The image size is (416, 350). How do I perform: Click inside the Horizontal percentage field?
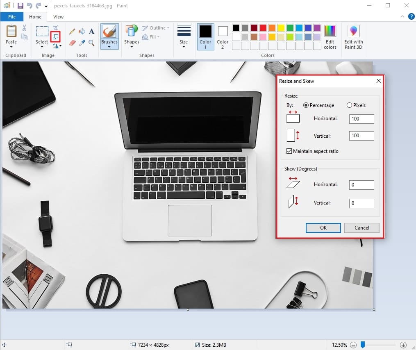[x=361, y=119]
